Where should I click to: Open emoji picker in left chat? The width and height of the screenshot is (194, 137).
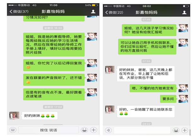(84, 130)
